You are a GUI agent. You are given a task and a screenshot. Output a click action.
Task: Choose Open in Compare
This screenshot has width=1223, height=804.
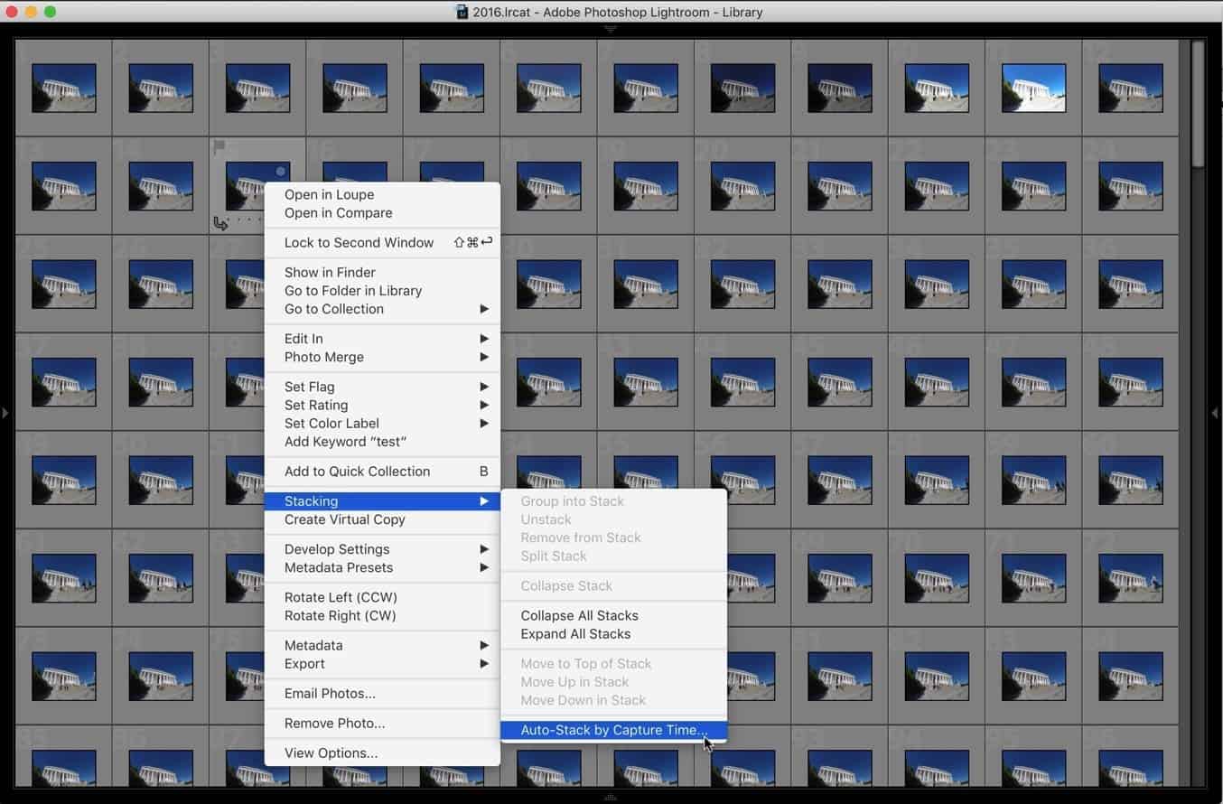click(382, 213)
